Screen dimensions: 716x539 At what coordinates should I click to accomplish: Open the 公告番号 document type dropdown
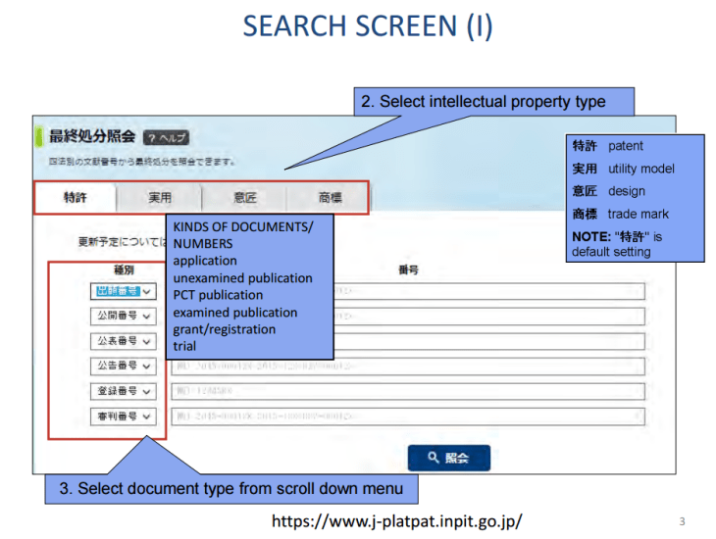point(123,366)
